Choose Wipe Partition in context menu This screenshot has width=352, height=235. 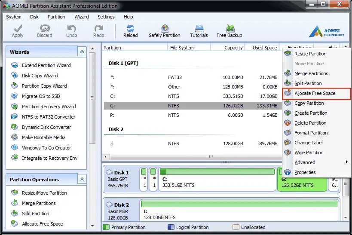click(316, 153)
